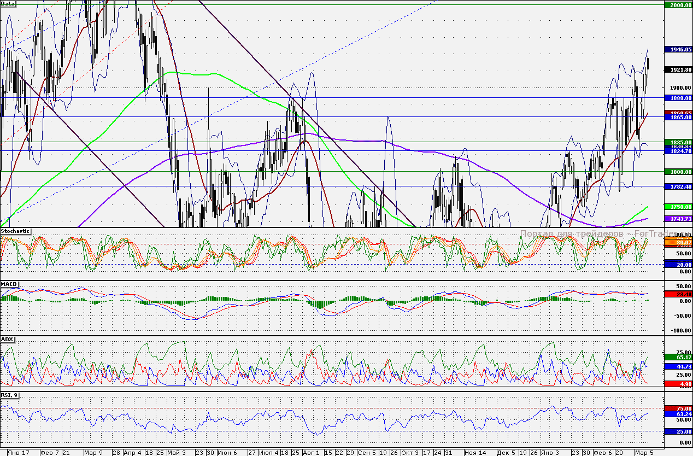Click the MACD panel label
The image size is (693, 456).
[9, 284]
